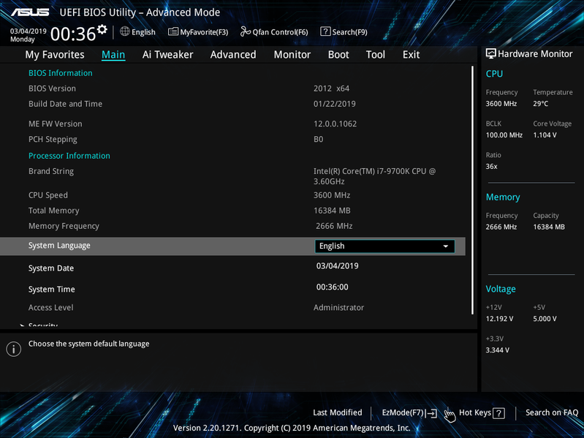The width and height of the screenshot is (584, 438).
Task: Click ME FW Version value 12.0.0.1062
Action: [335, 124]
